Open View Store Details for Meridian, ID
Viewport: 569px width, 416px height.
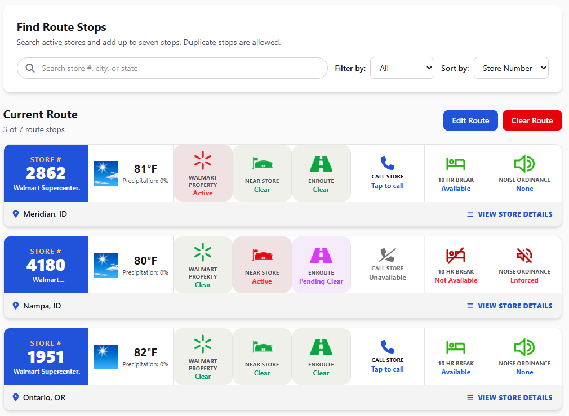[x=509, y=214]
